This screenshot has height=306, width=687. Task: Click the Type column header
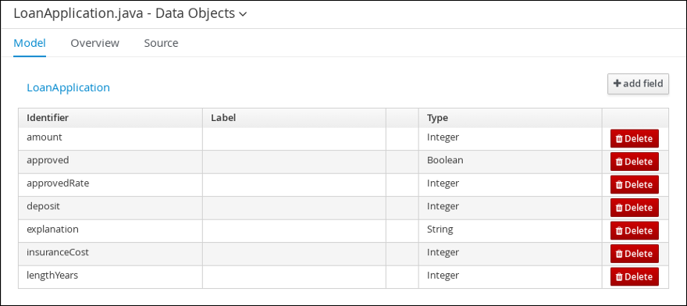point(437,118)
